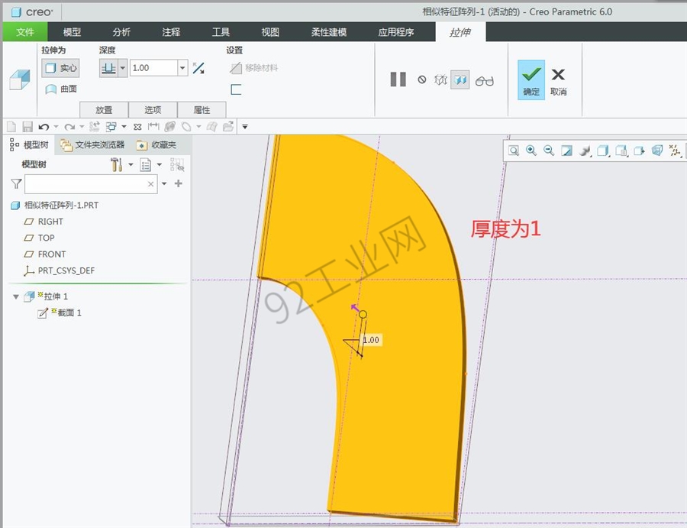Toggle remove material (移除材料)
Image resolution: width=687 pixels, height=528 pixels.
(253, 68)
